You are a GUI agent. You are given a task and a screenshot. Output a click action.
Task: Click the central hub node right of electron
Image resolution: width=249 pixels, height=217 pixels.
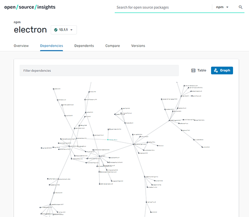point(133,144)
